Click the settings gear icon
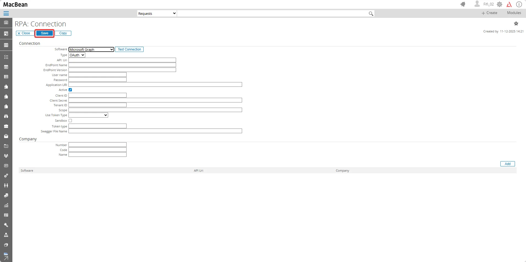The width and height of the screenshot is (526, 262). [500, 4]
